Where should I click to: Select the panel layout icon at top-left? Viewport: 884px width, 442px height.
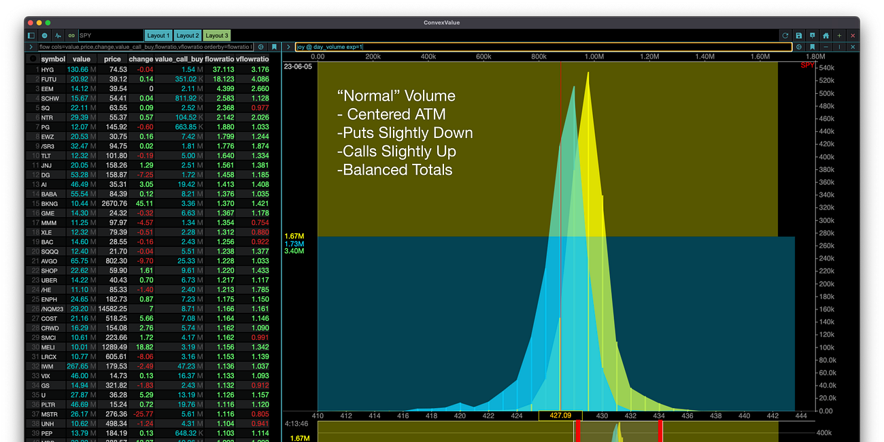click(x=30, y=35)
